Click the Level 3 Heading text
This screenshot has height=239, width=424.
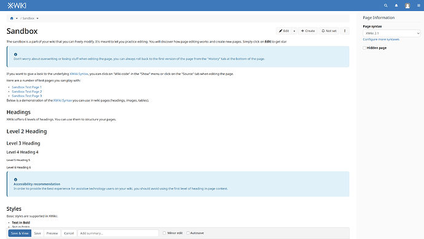point(23,143)
